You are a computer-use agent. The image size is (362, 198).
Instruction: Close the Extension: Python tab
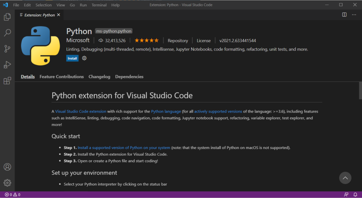tap(59, 15)
